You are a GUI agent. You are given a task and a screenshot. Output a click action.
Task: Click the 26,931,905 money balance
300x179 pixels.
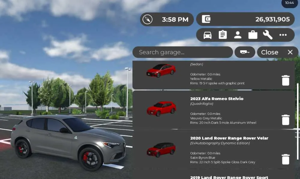tap(273, 19)
